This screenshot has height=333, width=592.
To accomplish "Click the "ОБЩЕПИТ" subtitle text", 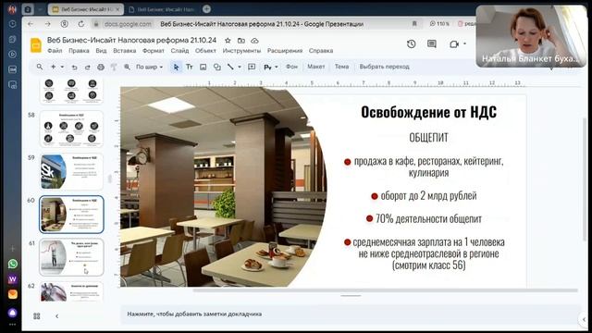I will point(428,138).
